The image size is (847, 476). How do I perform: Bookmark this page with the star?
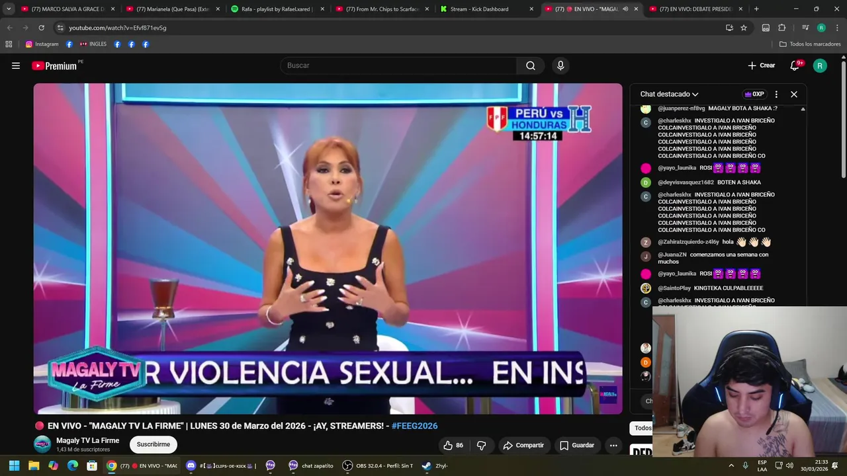(x=744, y=28)
